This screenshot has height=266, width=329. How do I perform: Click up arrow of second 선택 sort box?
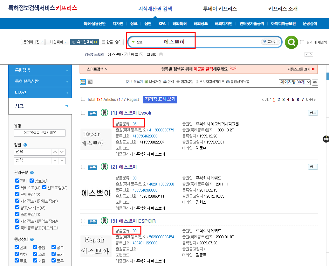(x=55, y=160)
